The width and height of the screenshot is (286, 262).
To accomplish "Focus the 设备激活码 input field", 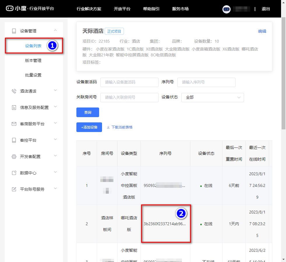I will pyautogui.click(x=129, y=82).
